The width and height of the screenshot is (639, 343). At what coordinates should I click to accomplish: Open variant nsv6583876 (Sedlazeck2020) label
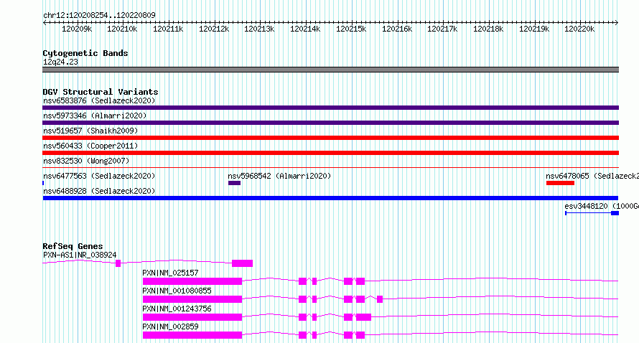99,100
